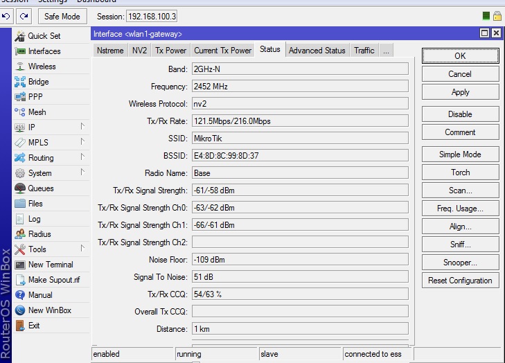Click the Noise Floor field value
Screen dimensions: 505x363
pyautogui.click(x=300, y=260)
